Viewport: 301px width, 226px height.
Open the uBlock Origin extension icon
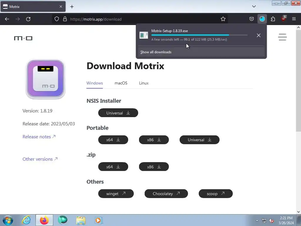pyautogui.click(x=283, y=19)
